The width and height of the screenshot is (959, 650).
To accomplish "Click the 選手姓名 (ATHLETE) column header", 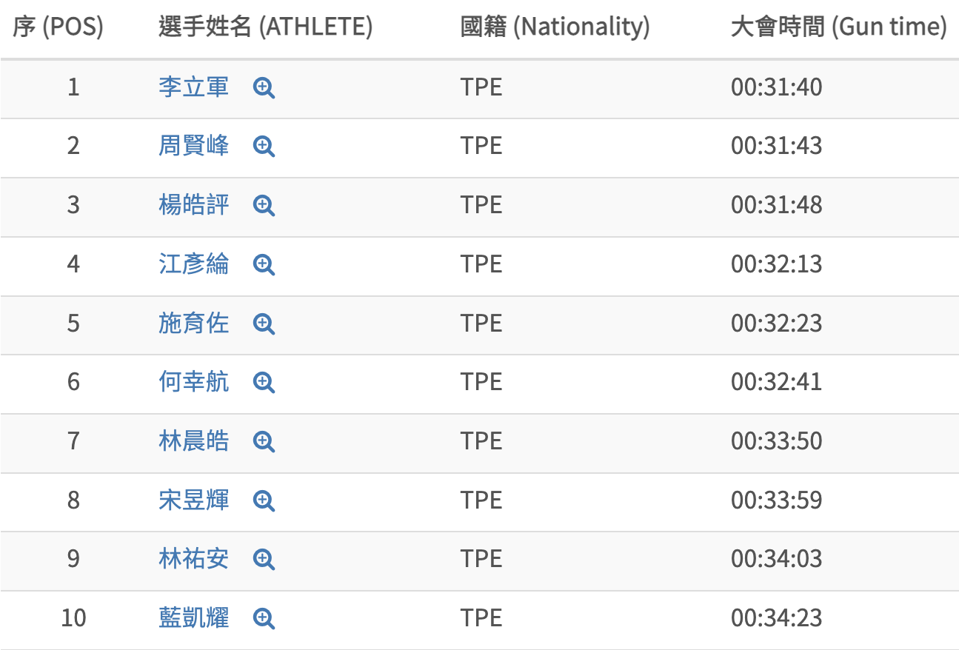I will 265,27.
